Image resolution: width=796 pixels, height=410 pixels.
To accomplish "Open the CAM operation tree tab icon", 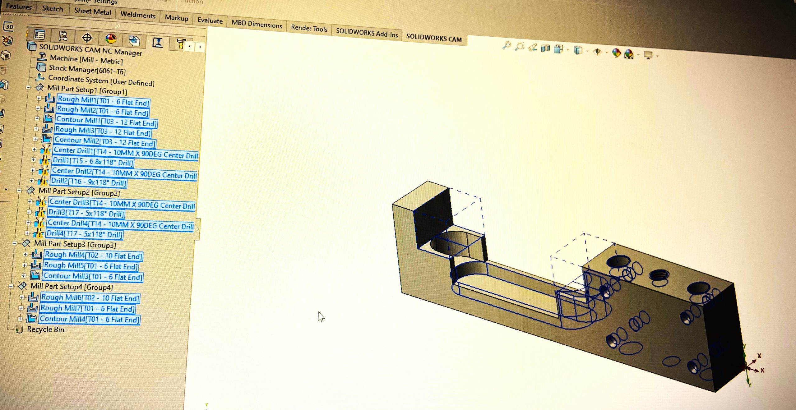I will point(158,43).
